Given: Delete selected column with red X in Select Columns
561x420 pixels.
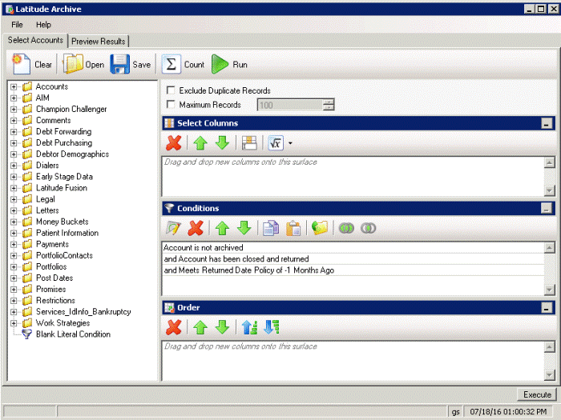Looking at the screenshot, I should click(x=174, y=143).
